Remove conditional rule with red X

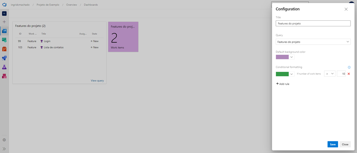349,74
